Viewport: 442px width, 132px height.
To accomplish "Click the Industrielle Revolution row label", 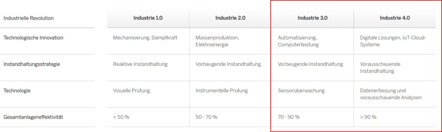I will (x=29, y=18).
